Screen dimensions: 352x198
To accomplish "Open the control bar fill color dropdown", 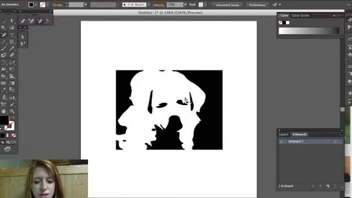I will pyautogui.click(x=36, y=5).
